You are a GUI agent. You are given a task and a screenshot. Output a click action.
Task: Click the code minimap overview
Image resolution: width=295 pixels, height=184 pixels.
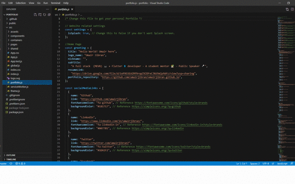tap(286, 88)
